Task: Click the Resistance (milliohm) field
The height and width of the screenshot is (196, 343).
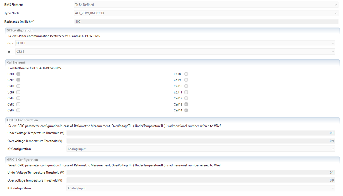Action: (206, 21)
